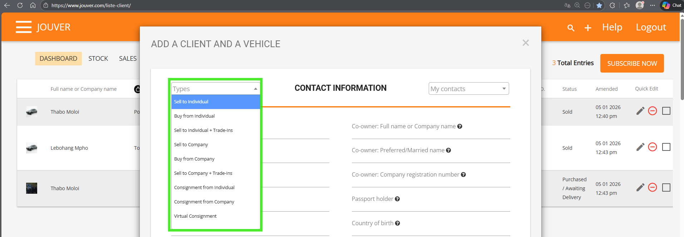Click the SUBSCRIBE NOW button
The height and width of the screenshot is (237, 684).
point(632,63)
